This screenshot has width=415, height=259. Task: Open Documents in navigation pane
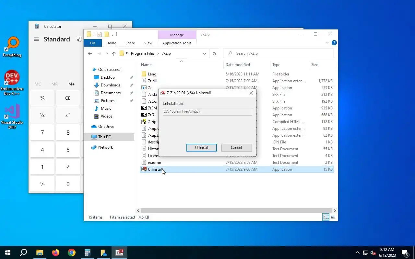tap(111, 93)
